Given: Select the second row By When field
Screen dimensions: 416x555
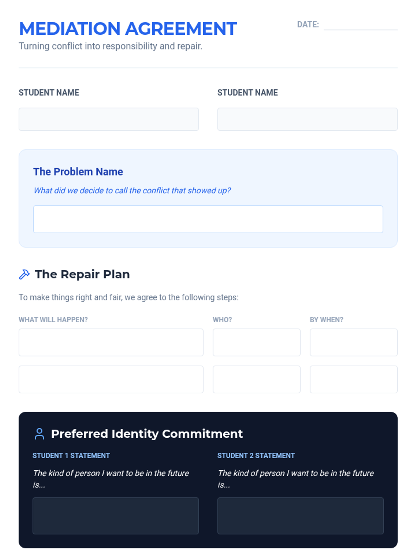Looking at the screenshot, I should pyautogui.click(x=354, y=379).
